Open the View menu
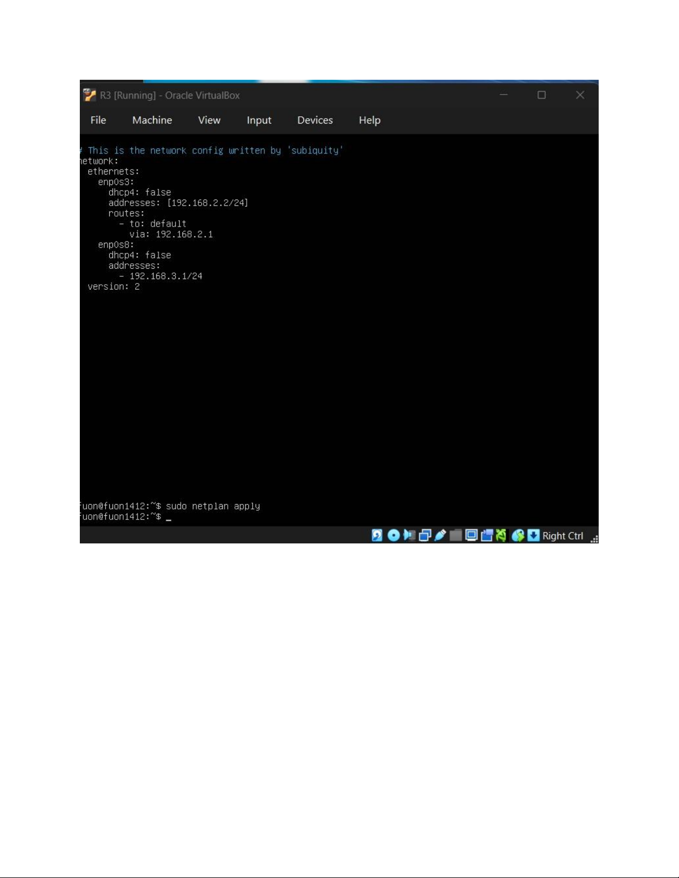The width and height of the screenshot is (679, 878). tap(209, 120)
